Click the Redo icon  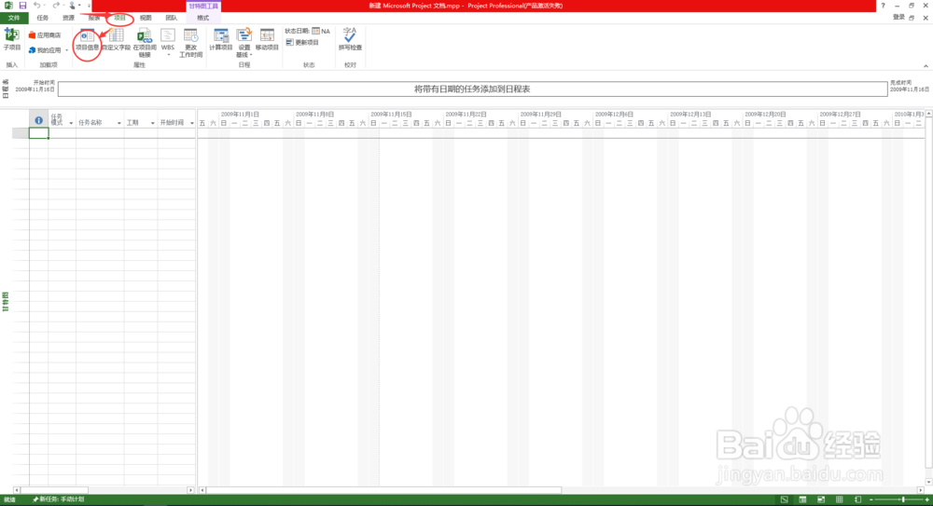pyautogui.click(x=56, y=6)
